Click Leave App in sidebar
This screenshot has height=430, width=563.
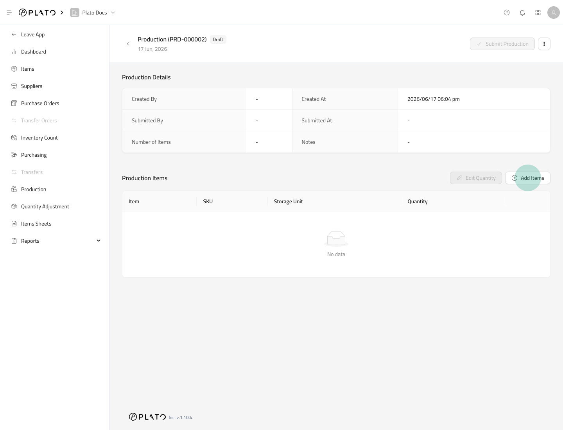tap(33, 34)
